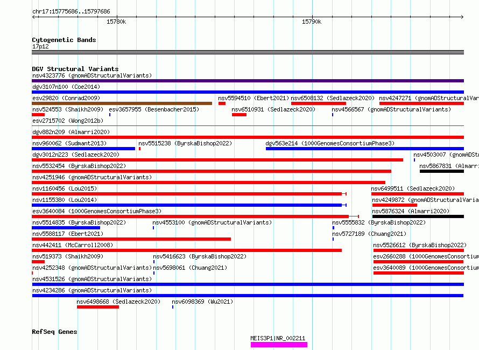The image size is (479, 350).
Task: Open esv3640084 (1000GenomesConsortiumPhase3) label
Action: coord(97,211)
